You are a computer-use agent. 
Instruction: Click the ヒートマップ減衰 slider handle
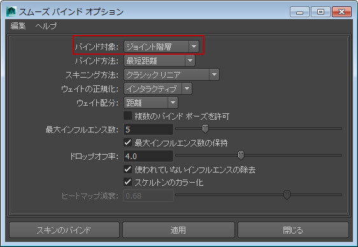click(x=287, y=195)
